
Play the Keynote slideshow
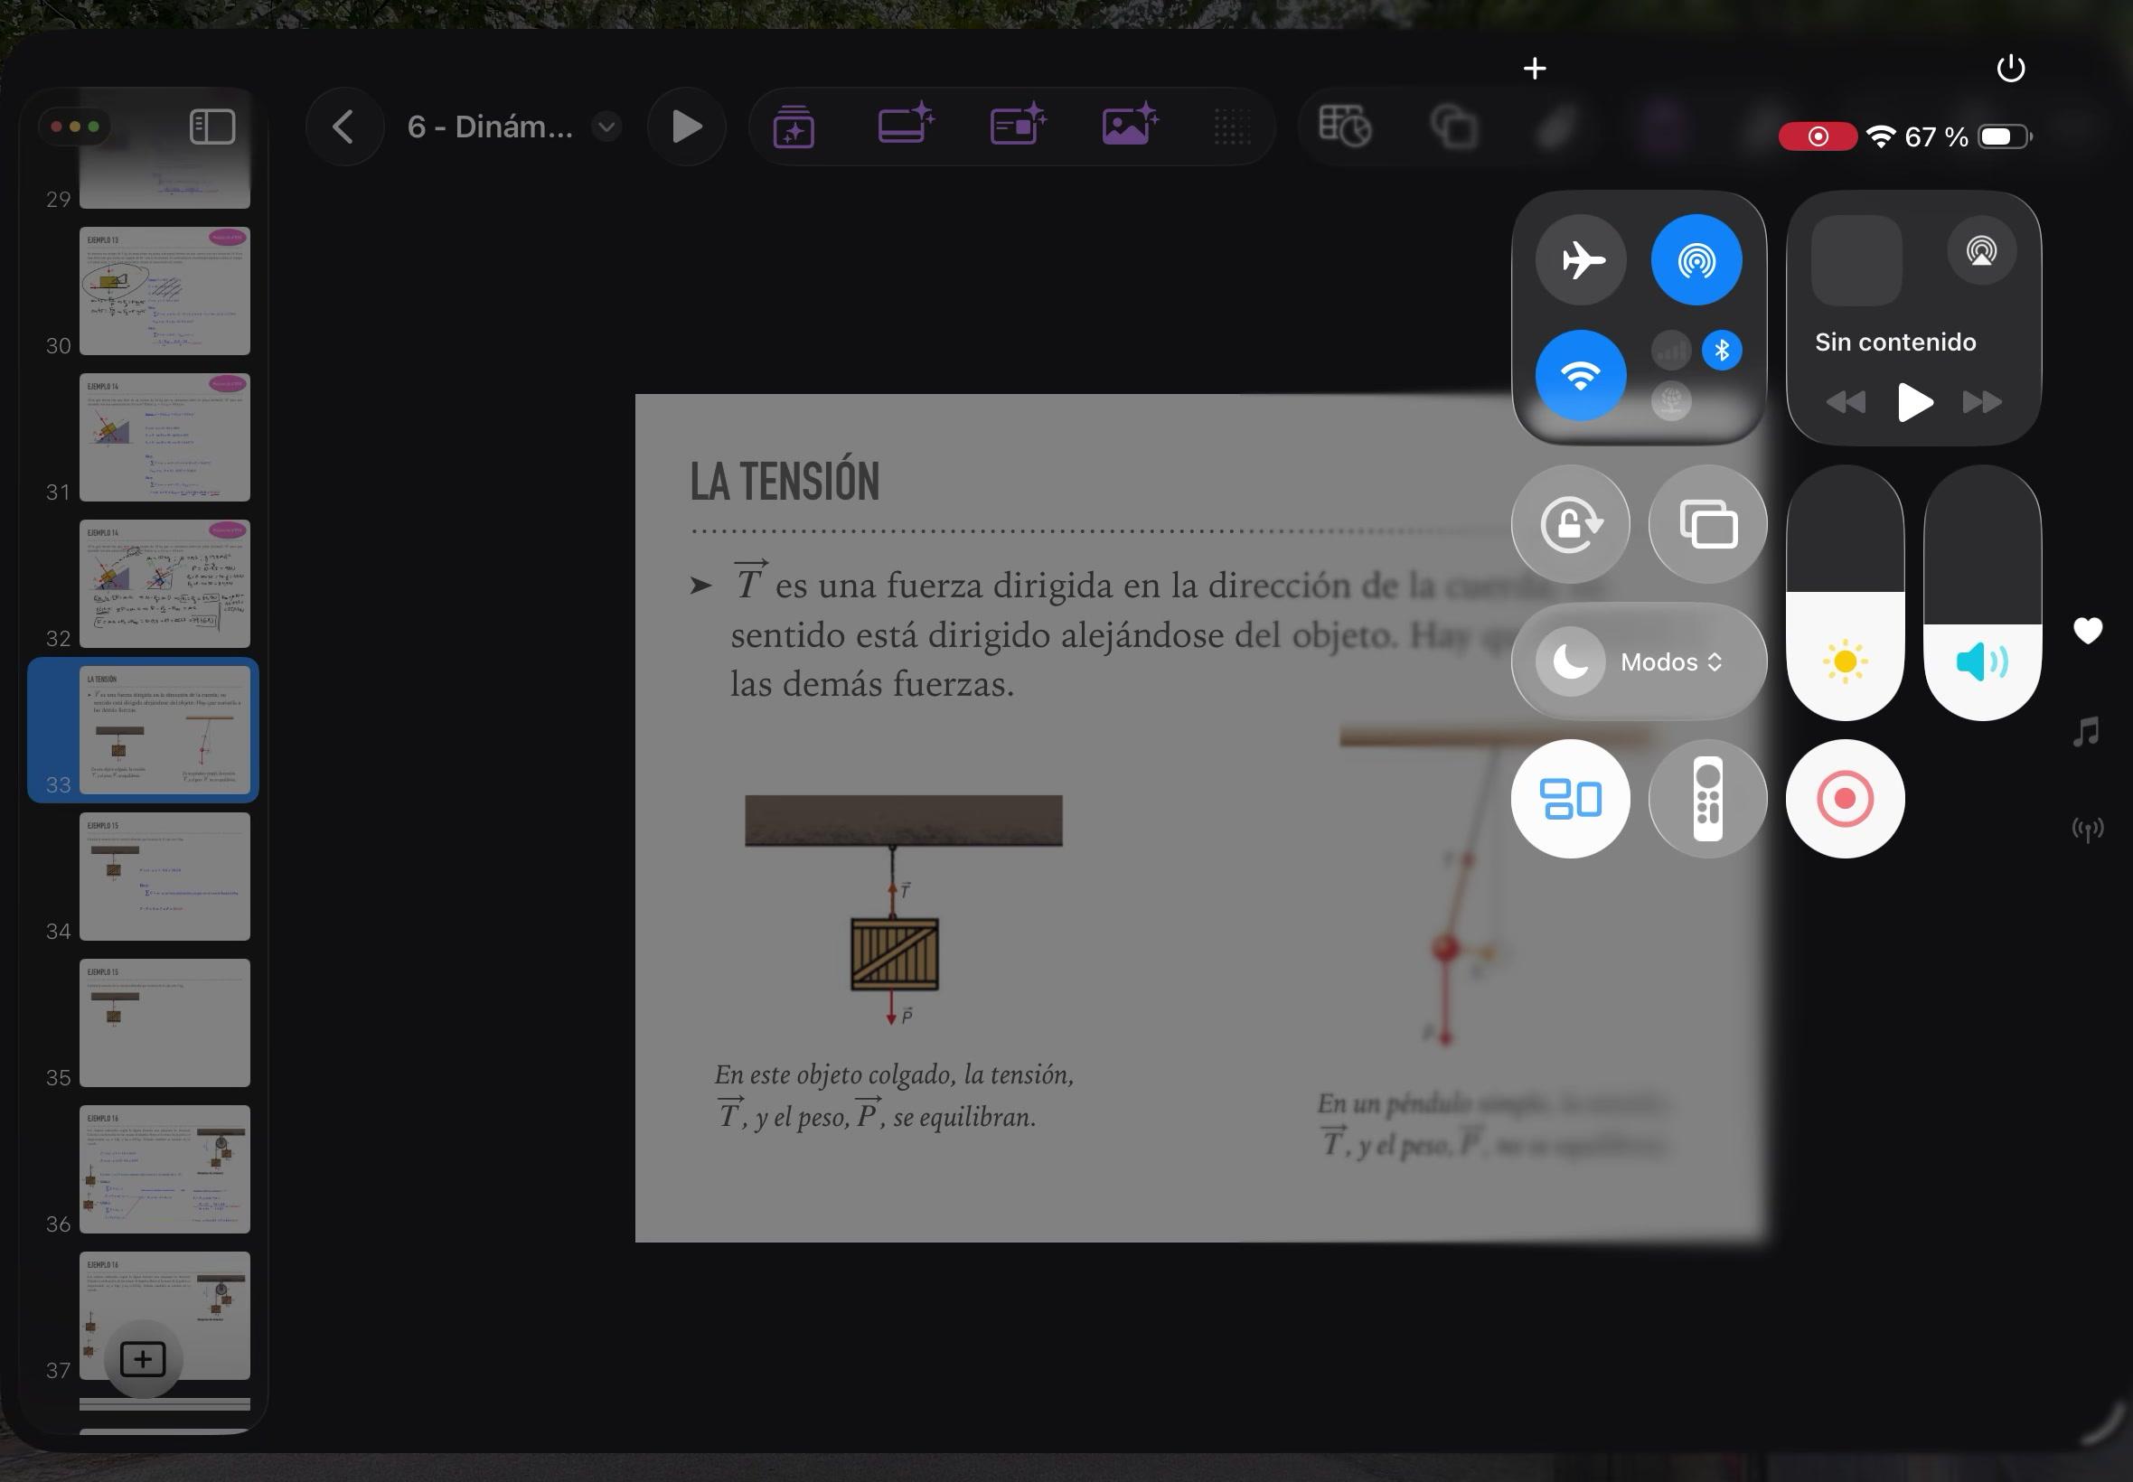[x=686, y=127]
